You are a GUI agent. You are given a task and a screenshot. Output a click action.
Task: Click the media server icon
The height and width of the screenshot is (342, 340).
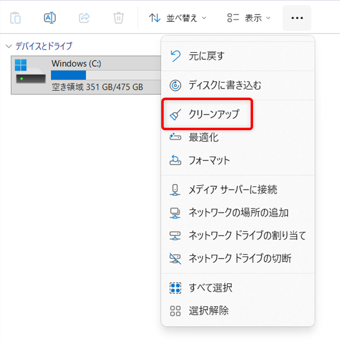(175, 190)
